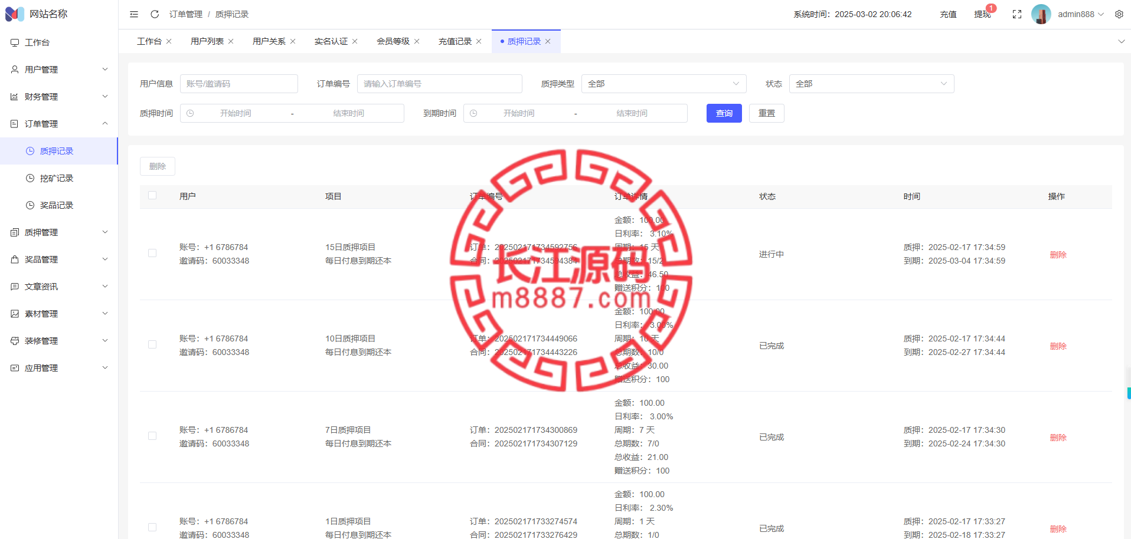Open the 充值 link in header
The height and width of the screenshot is (539, 1131).
point(949,14)
